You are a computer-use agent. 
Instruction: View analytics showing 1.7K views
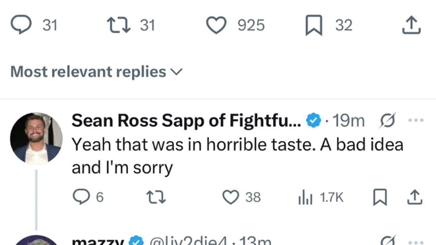click(305, 197)
